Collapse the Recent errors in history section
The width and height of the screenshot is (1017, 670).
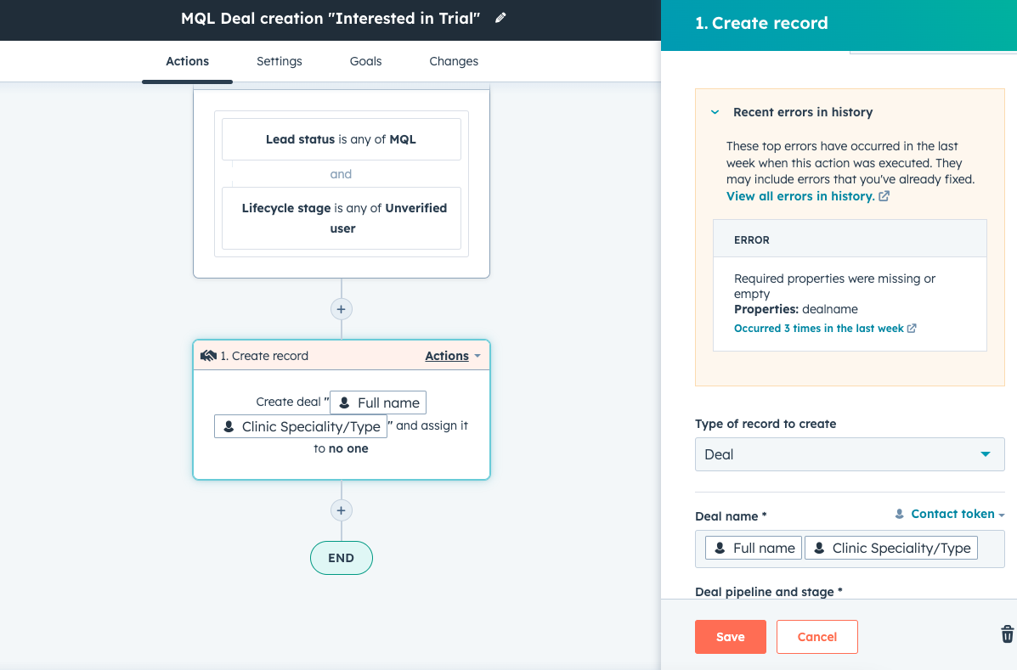click(x=714, y=111)
